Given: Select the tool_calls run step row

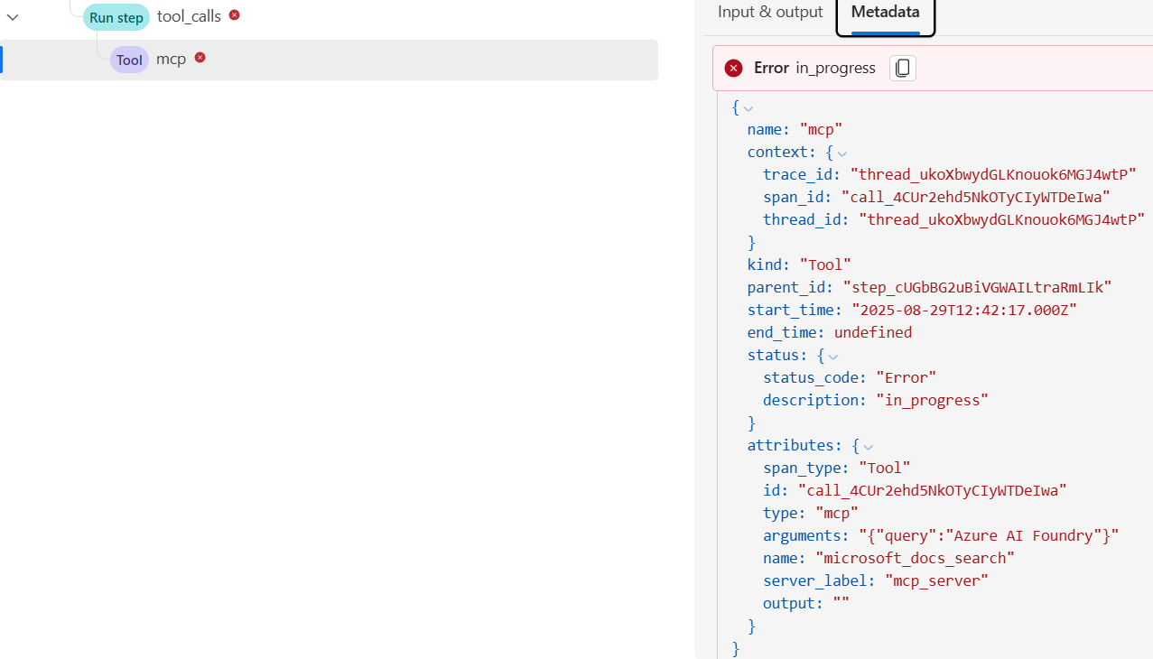Looking at the screenshot, I should 329,16.
